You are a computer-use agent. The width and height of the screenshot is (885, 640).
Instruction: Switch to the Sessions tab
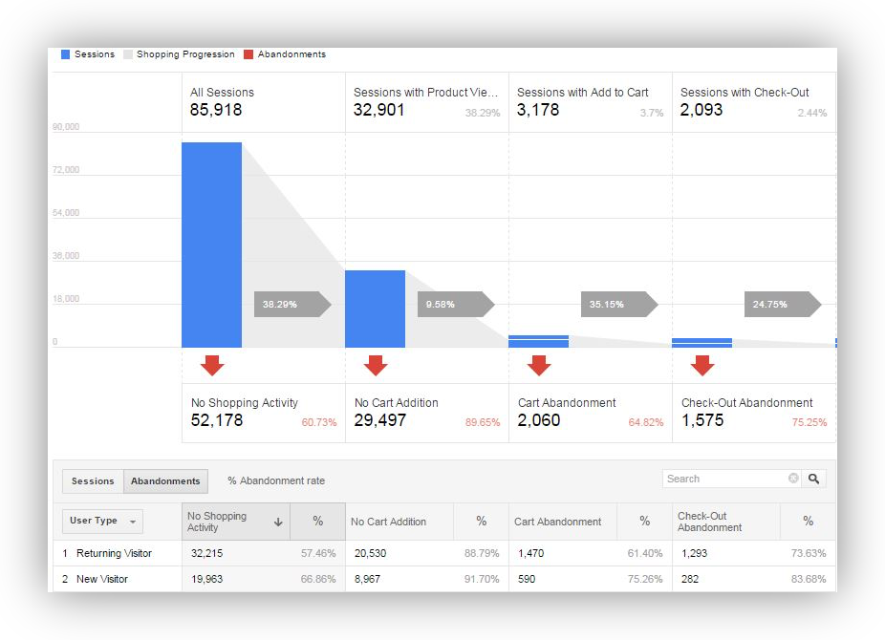coord(93,481)
